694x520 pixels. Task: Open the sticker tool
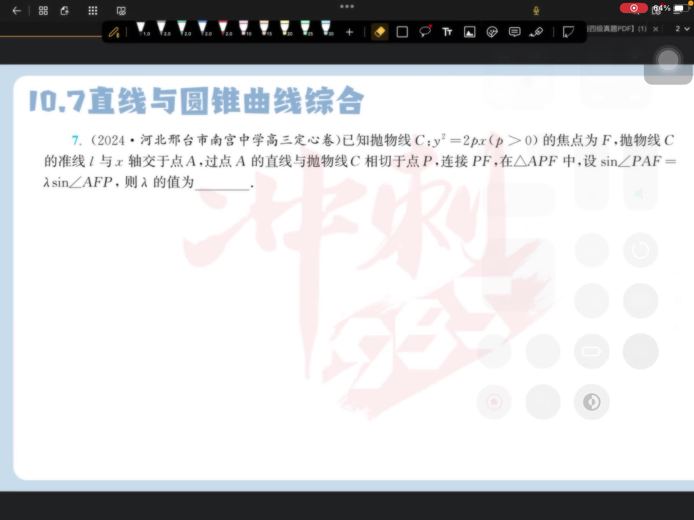(x=492, y=32)
